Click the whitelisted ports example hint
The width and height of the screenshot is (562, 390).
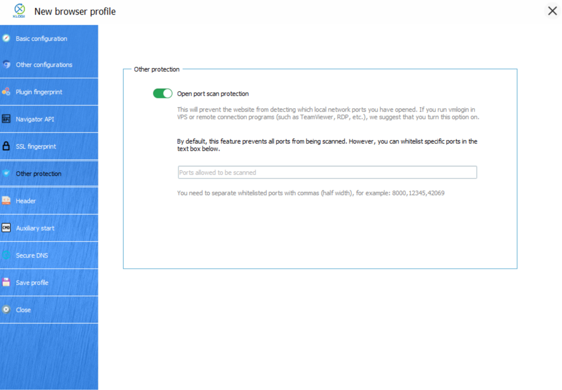[x=311, y=193]
